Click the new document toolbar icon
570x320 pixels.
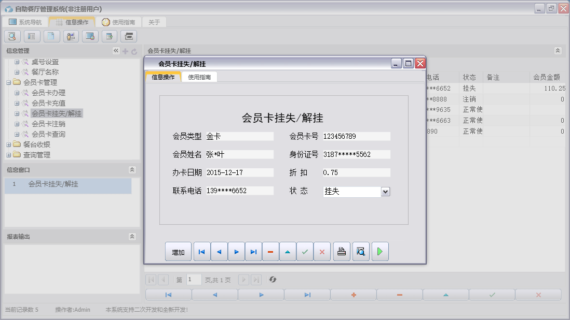tap(50, 36)
